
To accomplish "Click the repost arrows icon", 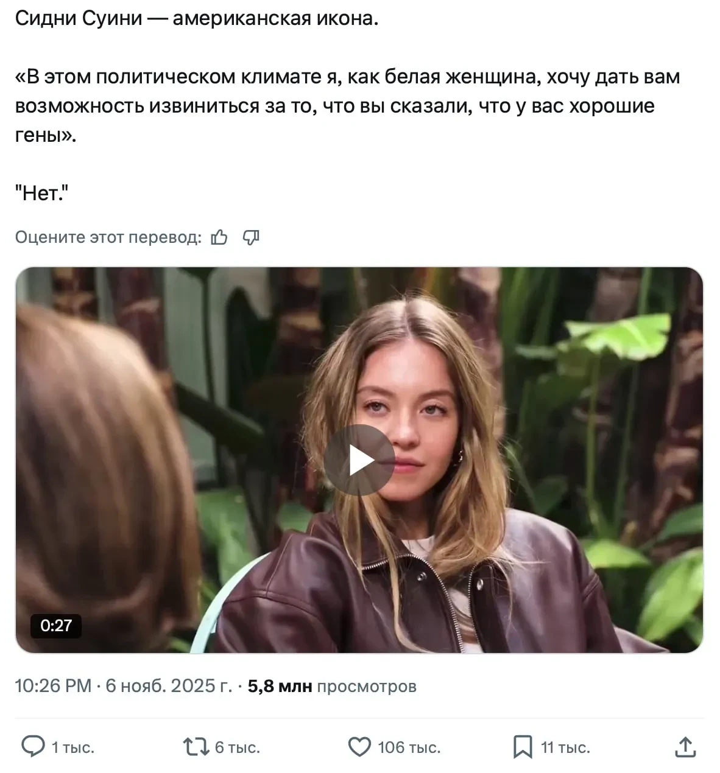I will tap(196, 746).
